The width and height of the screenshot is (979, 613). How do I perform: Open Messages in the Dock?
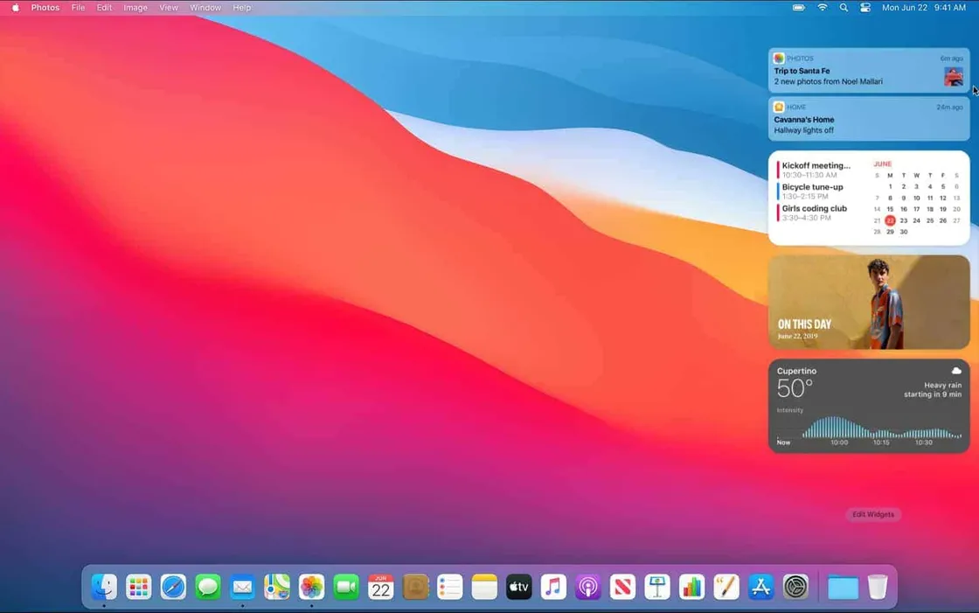208,586
